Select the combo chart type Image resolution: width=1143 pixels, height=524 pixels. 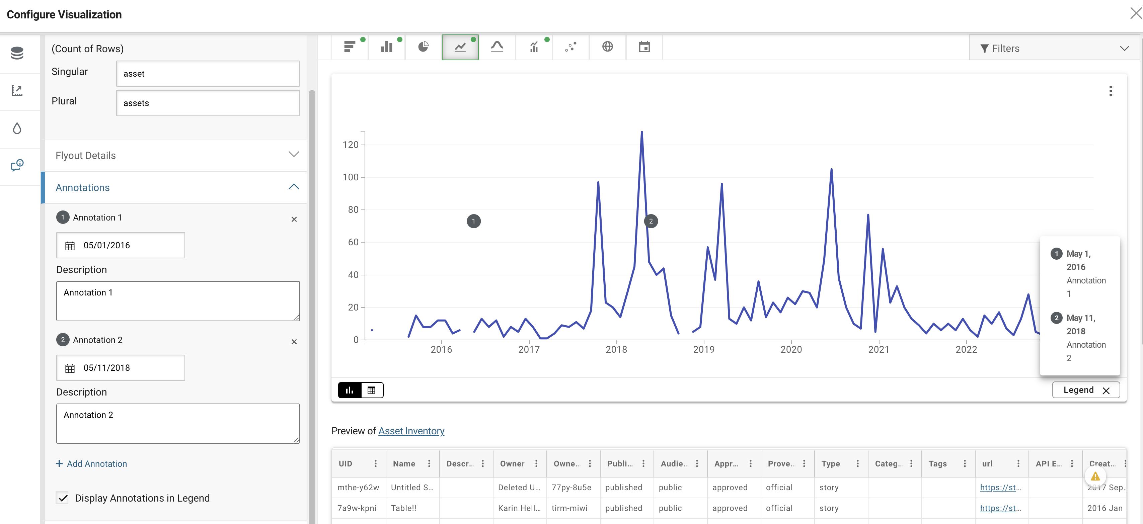tap(534, 47)
